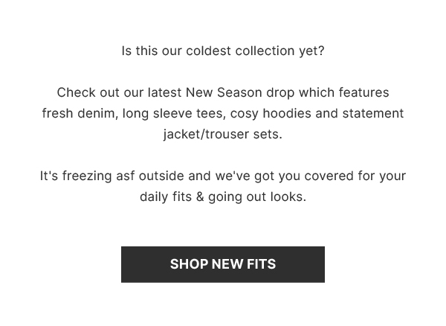Click the word 'statement' ending the second line
The image size is (446, 326).
click(373, 113)
